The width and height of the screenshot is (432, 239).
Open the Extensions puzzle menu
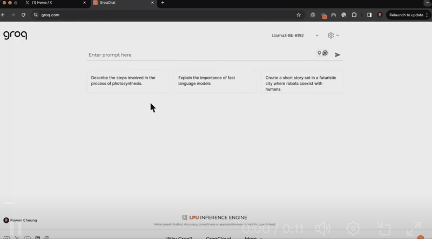(354, 15)
